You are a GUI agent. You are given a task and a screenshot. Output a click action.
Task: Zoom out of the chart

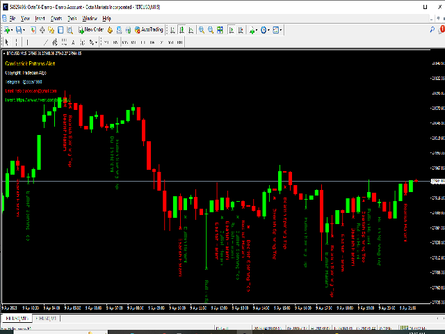tap(211, 30)
